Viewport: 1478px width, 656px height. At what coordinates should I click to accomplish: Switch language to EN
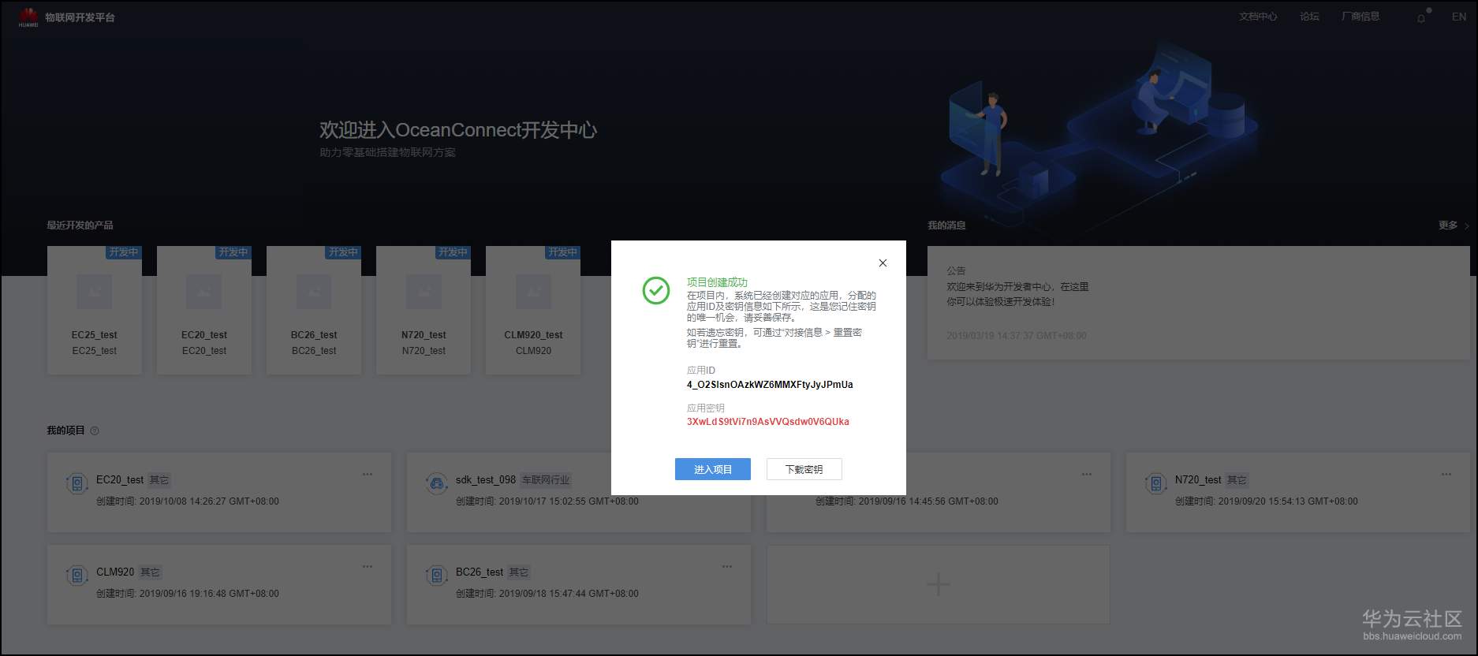click(1458, 17)
